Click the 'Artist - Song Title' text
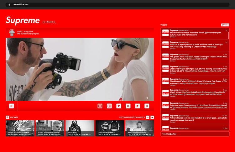 (x=25, y=31)
